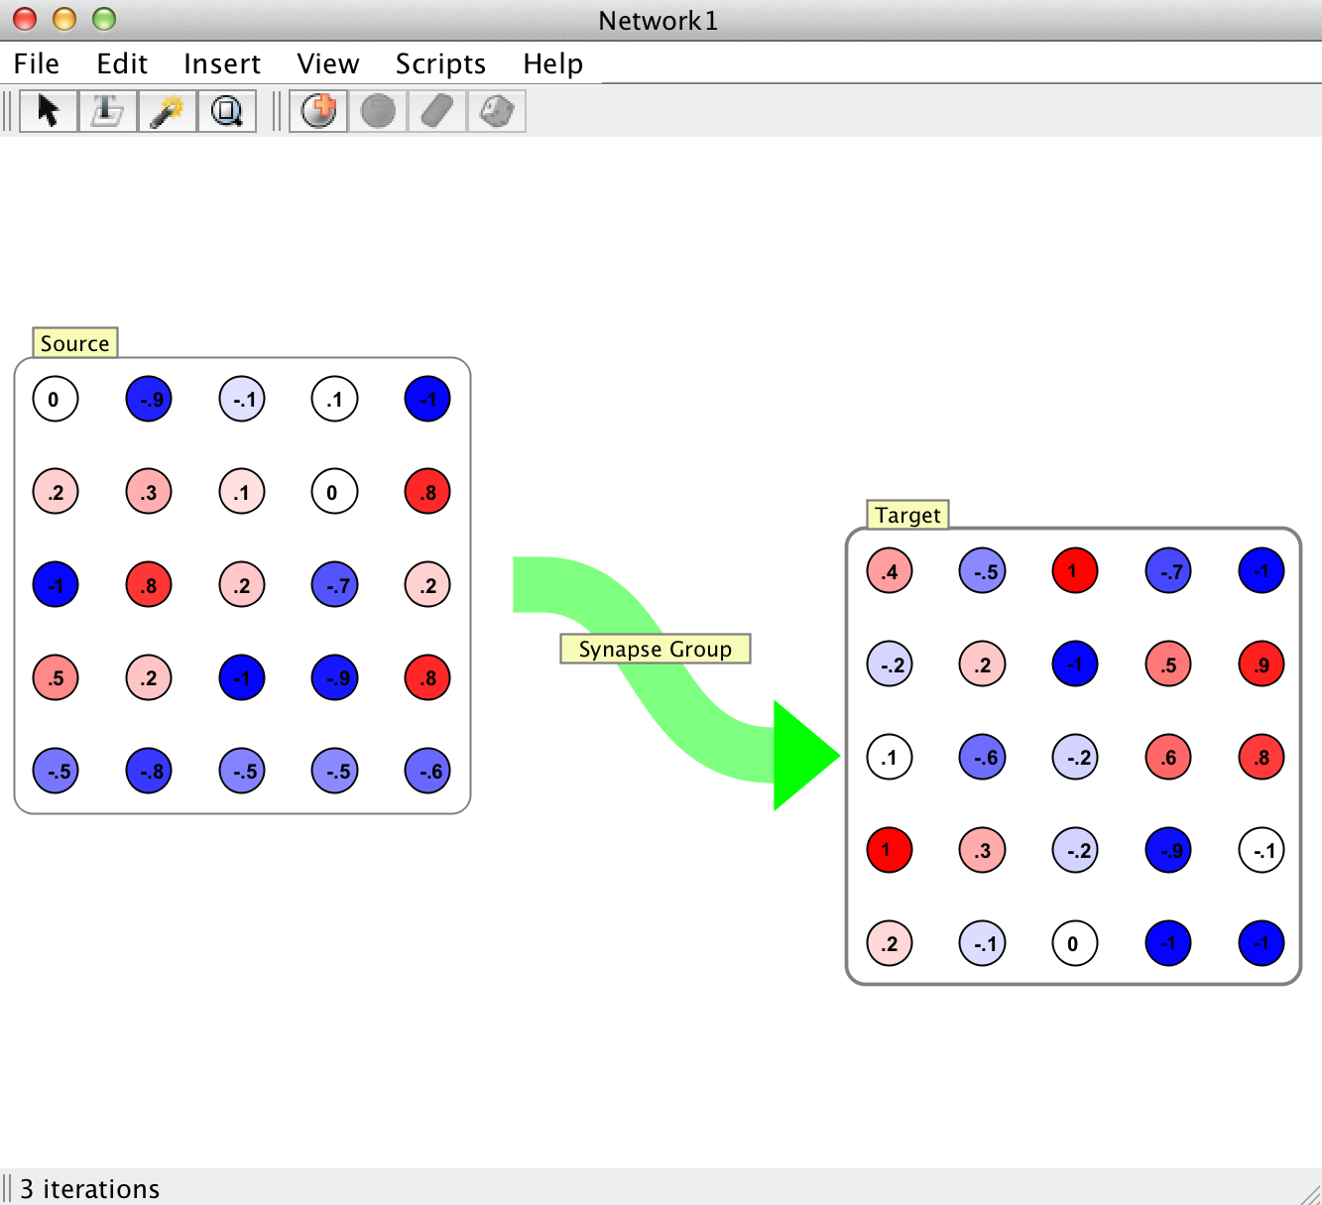Select the Source neuron valued .3
This screenshot has width=1322, height=1205.
tap(149, 492)
